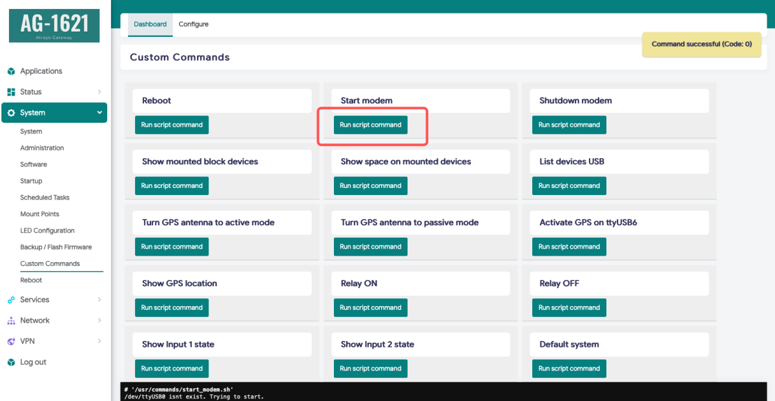Click the VPN icon in sidebar

[x=11, y=341]
